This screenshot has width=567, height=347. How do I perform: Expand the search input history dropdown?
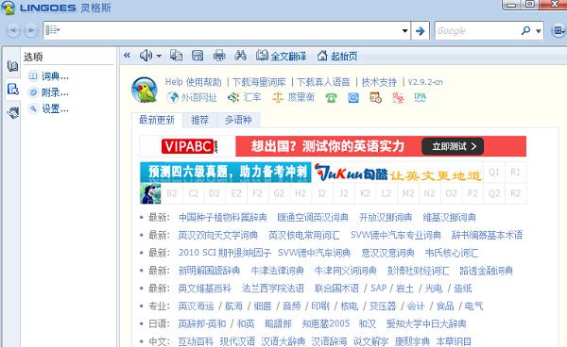pos(405,31)
